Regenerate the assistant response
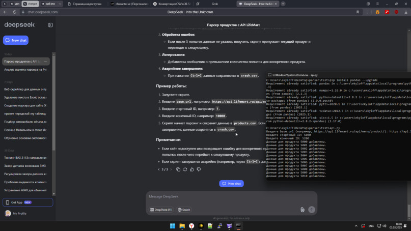Viewport: 411px width, 231px height. [x=185, y=169]
